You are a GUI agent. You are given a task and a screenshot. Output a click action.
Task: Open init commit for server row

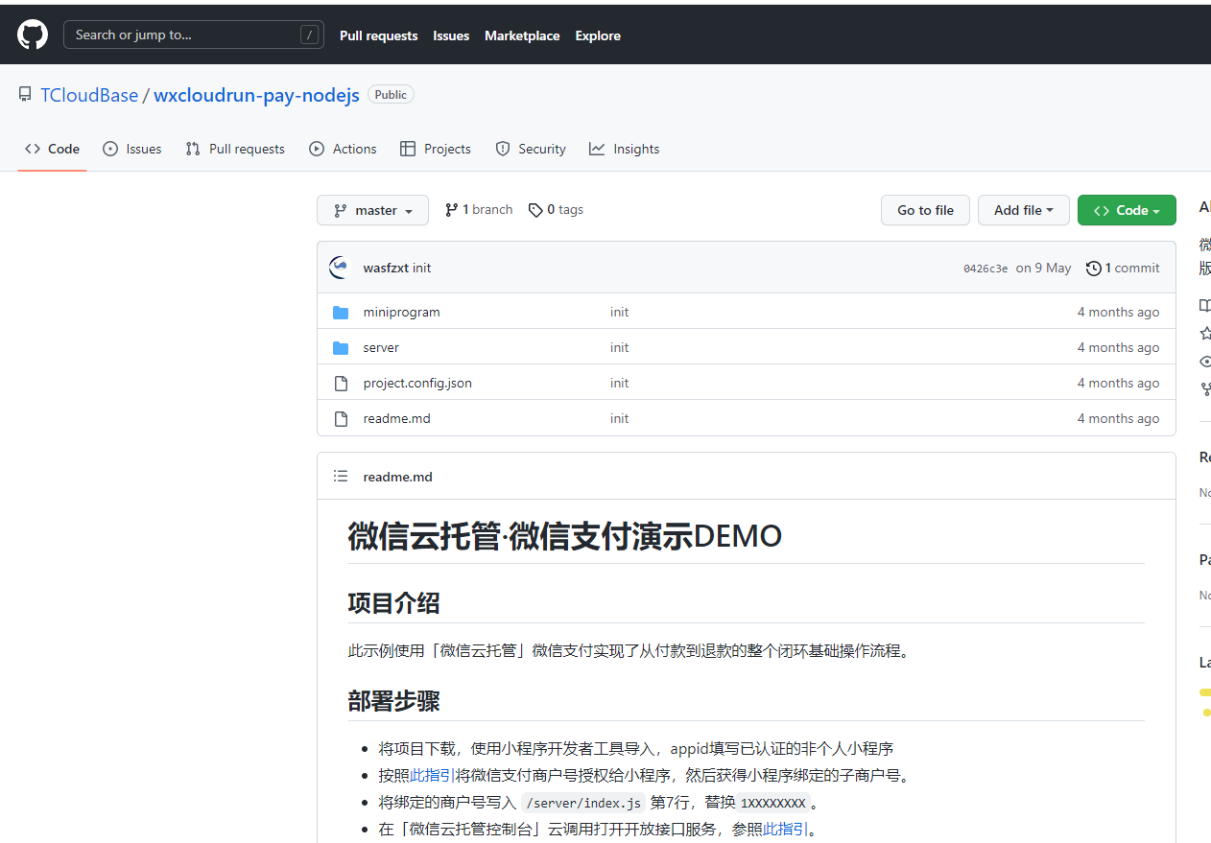(x=619, y=347)
